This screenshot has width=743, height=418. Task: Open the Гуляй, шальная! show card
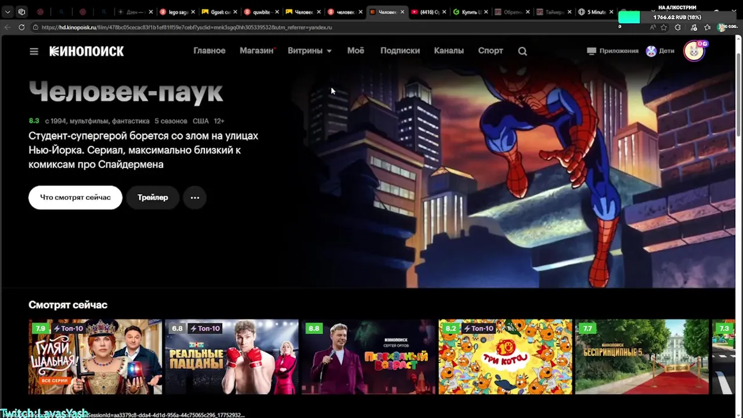coord(95,356)
